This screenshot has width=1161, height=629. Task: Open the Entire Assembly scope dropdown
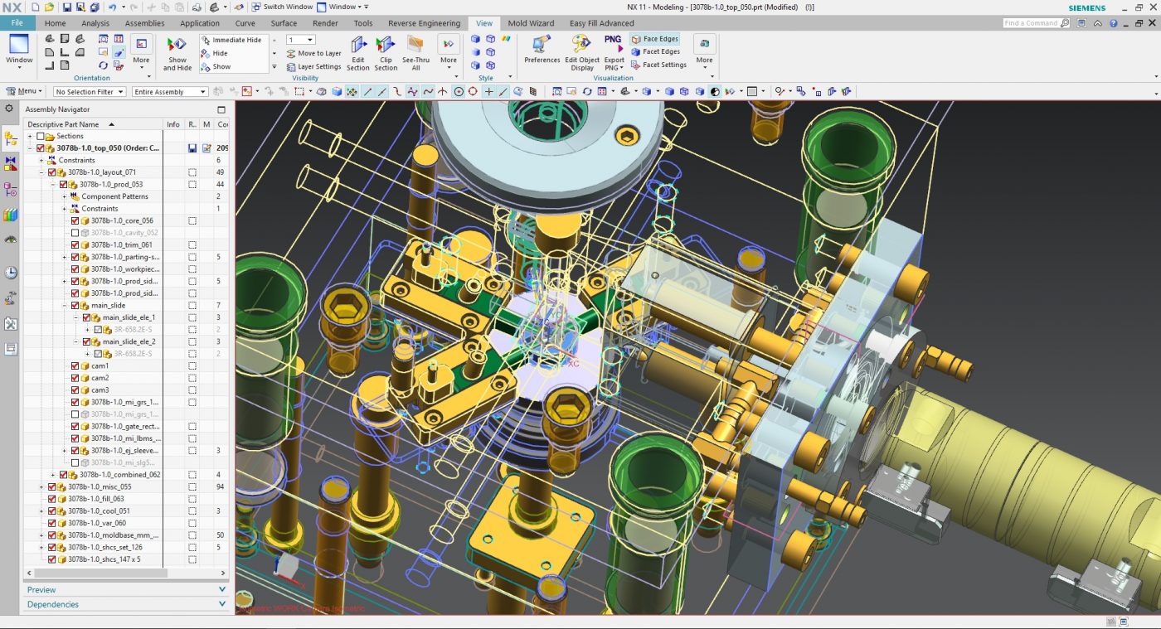(x=169, y=92)
